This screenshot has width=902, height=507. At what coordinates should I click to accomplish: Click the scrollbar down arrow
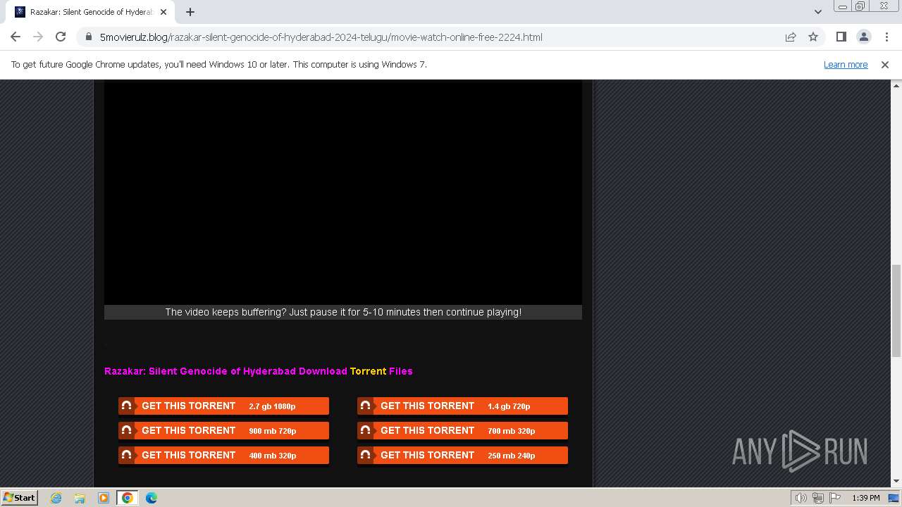pos(896,482)
